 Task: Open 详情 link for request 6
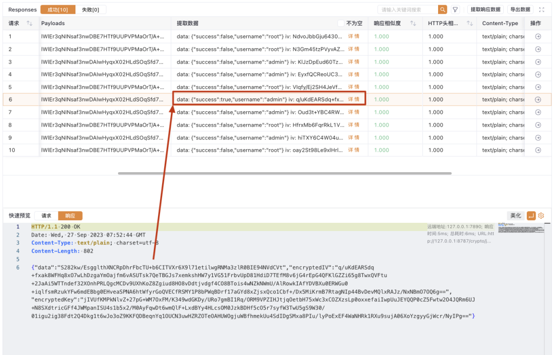click(353, 99)
